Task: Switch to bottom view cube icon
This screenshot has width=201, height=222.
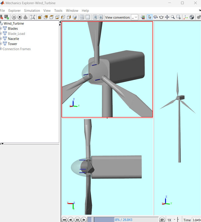Action: click(57, 17)
